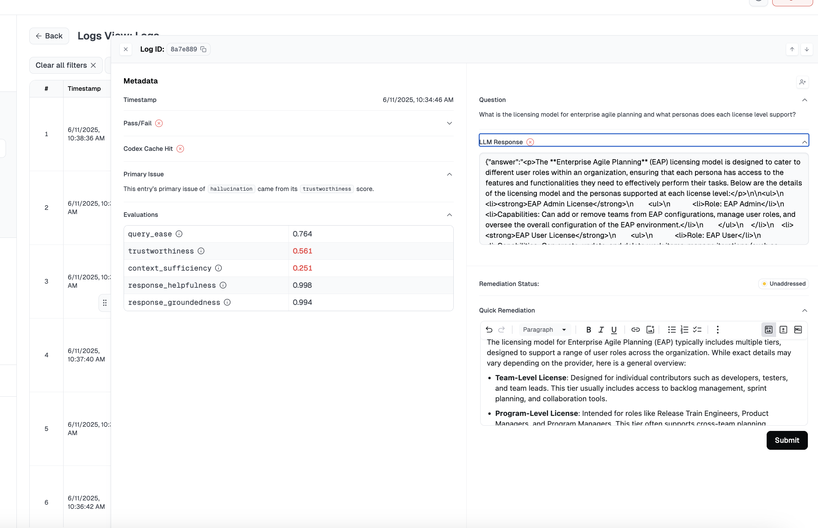Click the Pass/Fail failed status icon
Screen dimensions: 818x528
pos(159,123)
